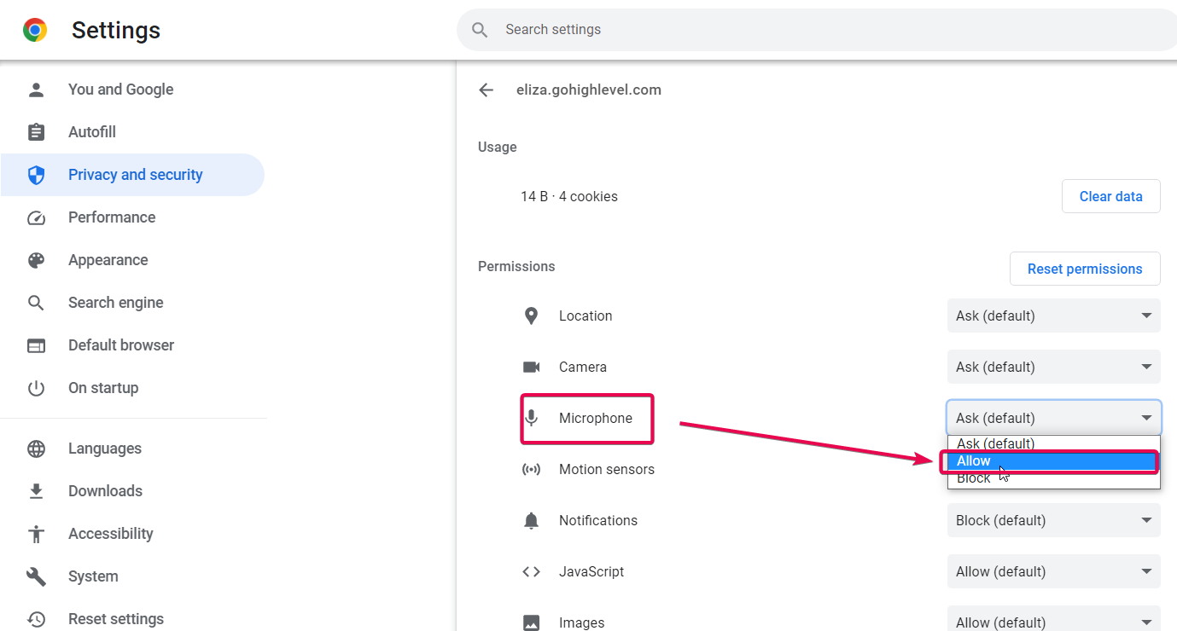This screenshot has height=631, width=1177.
Task: Open the JavaScript permission dropdown
Action: (1053, 571)
